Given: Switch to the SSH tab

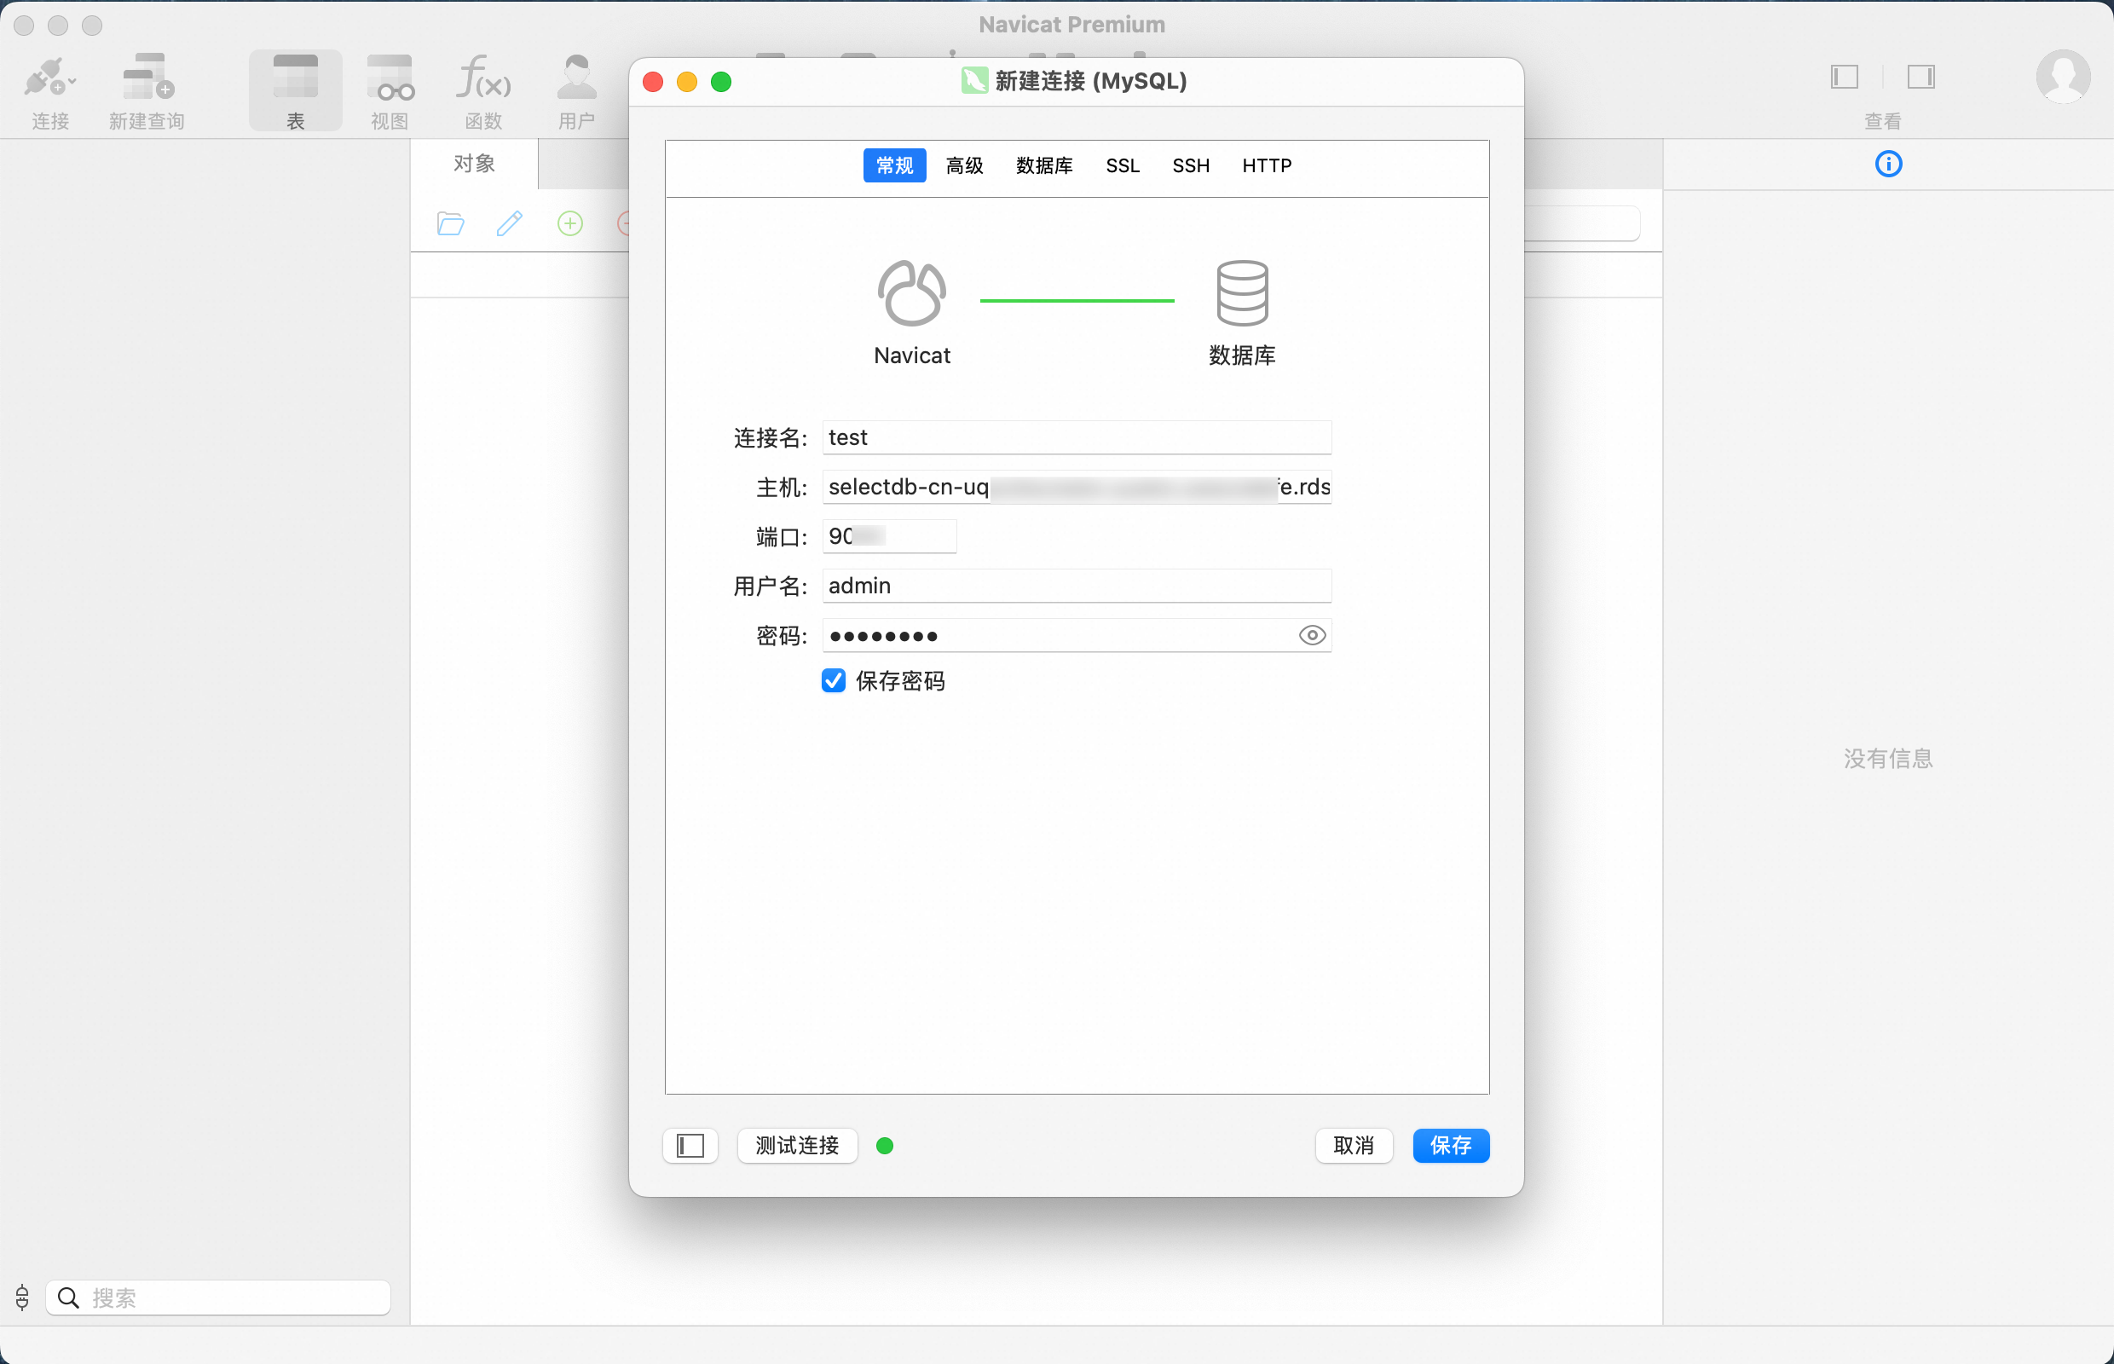Looking at the screenshot, I should click(x=1190, y=165).
